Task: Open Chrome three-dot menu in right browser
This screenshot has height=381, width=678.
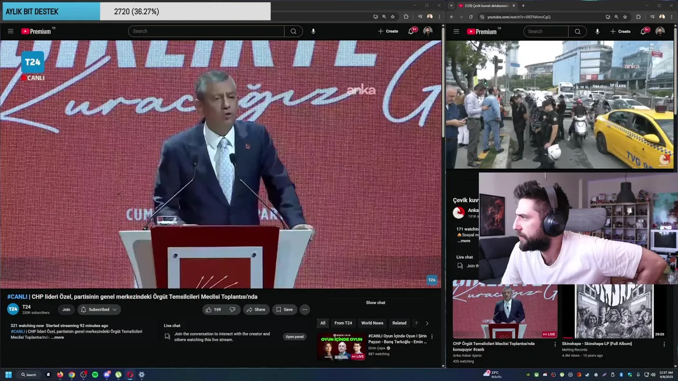Action: pos(671,17)
